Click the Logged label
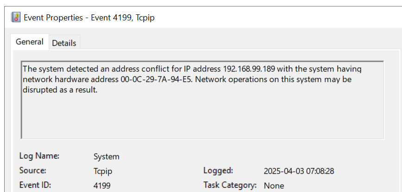 (x=218, y=171)
